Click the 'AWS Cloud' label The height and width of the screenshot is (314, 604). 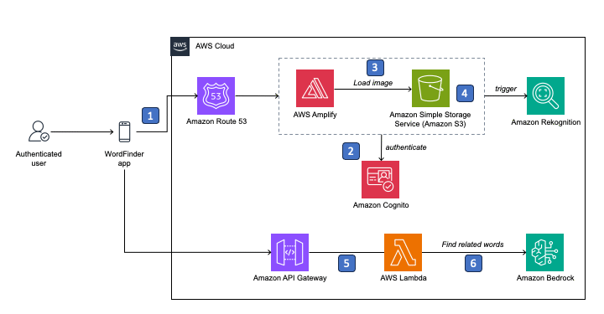coord(215,46)
